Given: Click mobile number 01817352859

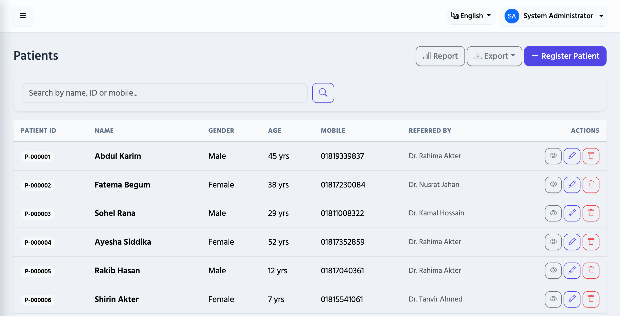Looking at the screenshot, I should pos(342,242).
